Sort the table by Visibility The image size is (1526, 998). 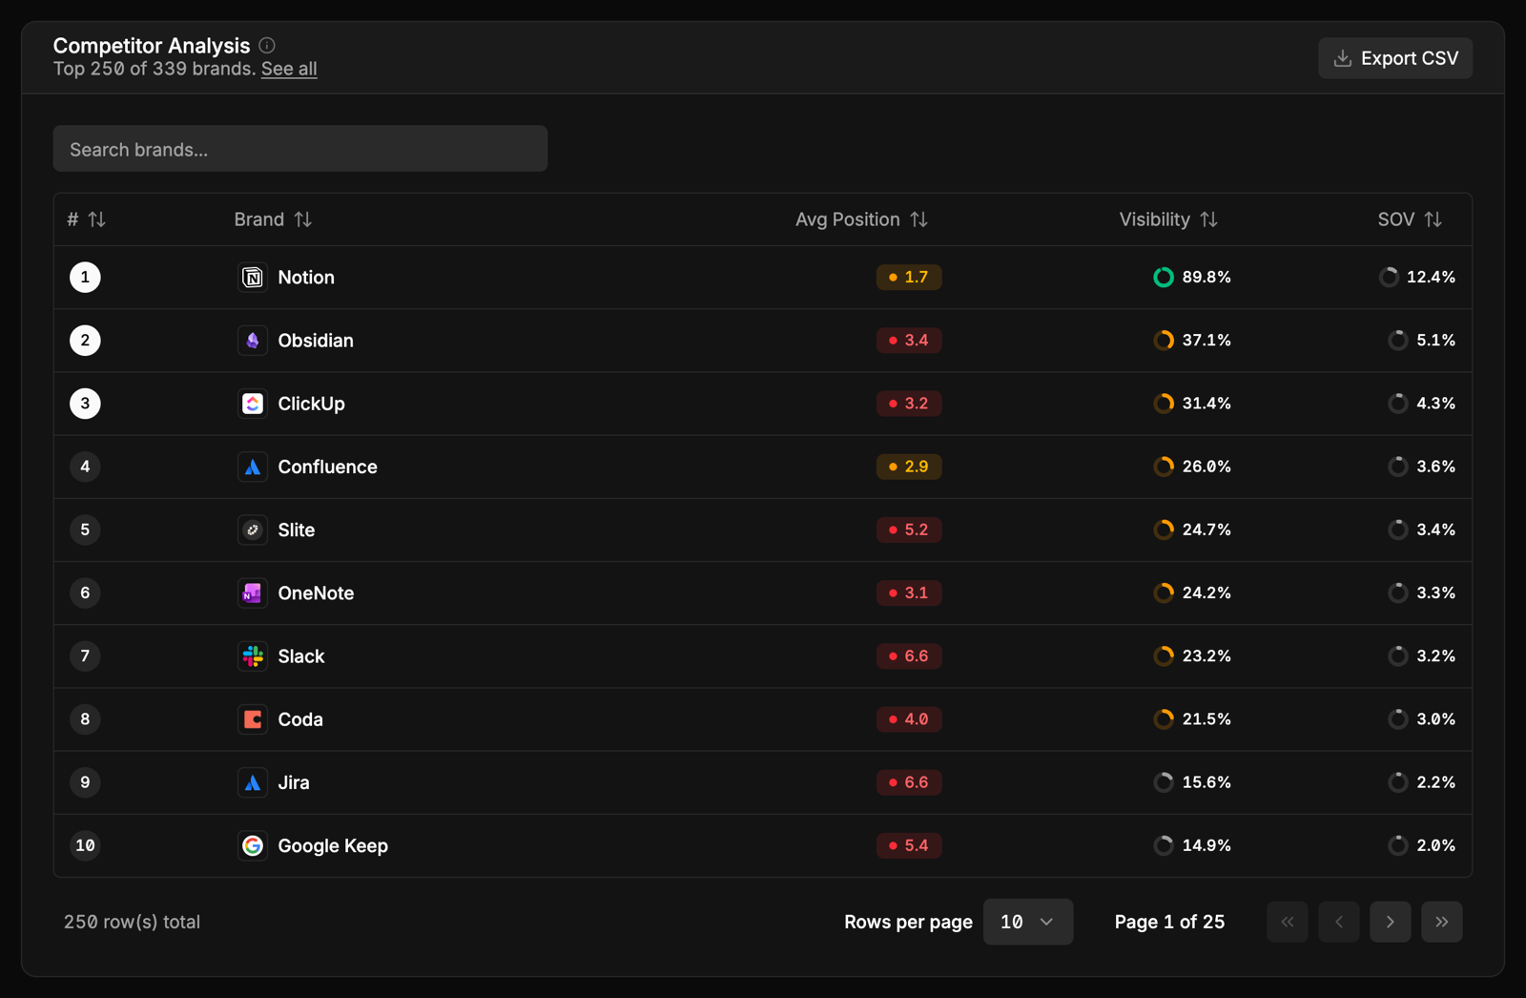1208,219
